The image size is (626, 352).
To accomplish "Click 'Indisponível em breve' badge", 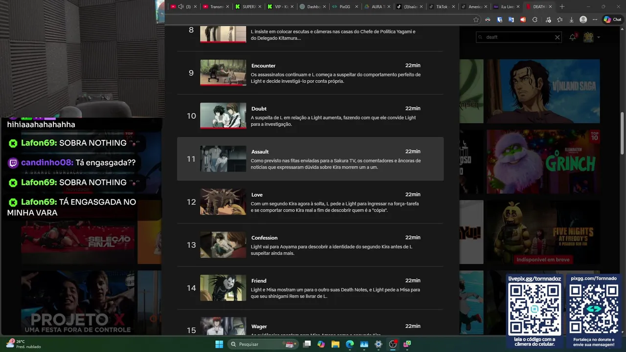I will [x=543, y=260].
